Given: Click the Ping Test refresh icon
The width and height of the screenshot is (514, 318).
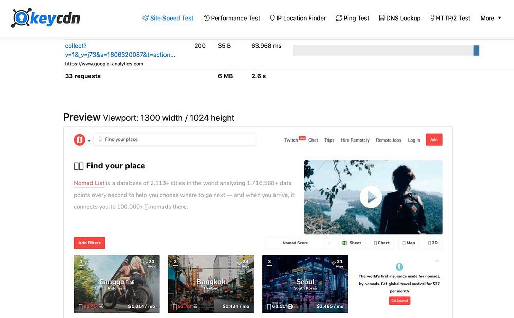Looking at the screenshot, I should click(339, 18).
